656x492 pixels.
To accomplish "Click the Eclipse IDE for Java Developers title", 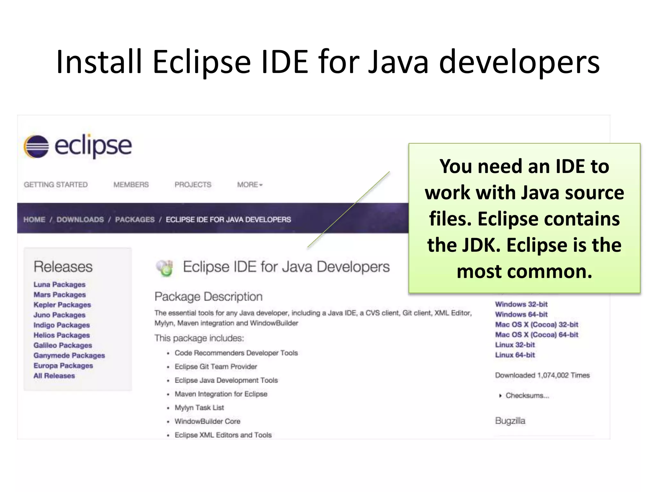I will [x=286, y=267].
